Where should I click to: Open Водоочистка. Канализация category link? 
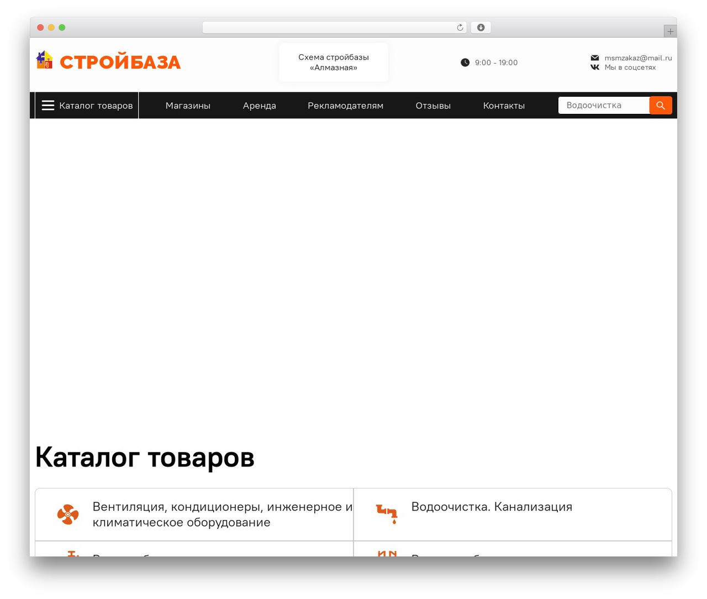pyautogui.click(x=492, y=507)
